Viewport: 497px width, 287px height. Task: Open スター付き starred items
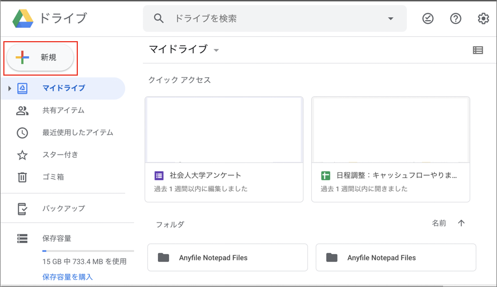point(63,155)
